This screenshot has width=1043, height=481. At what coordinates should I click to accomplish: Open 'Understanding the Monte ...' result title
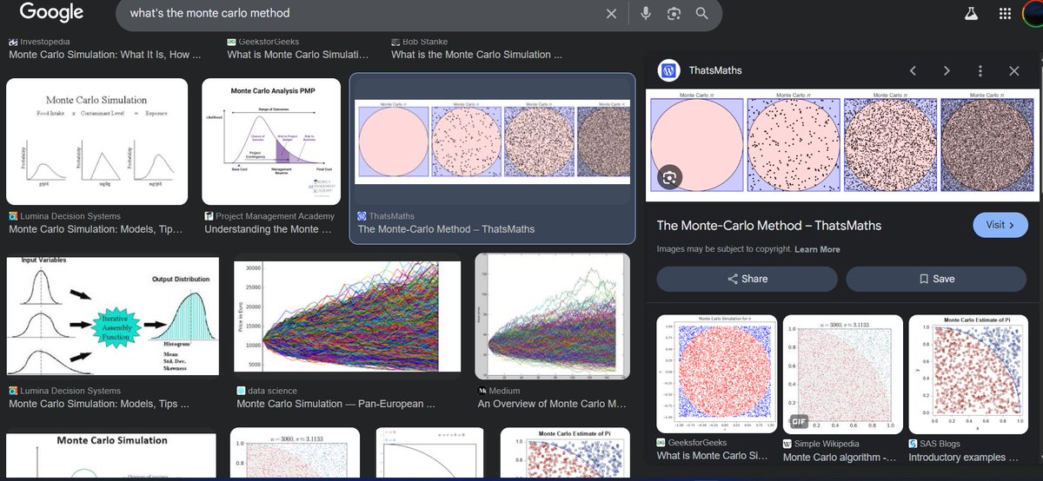[268, 229]
